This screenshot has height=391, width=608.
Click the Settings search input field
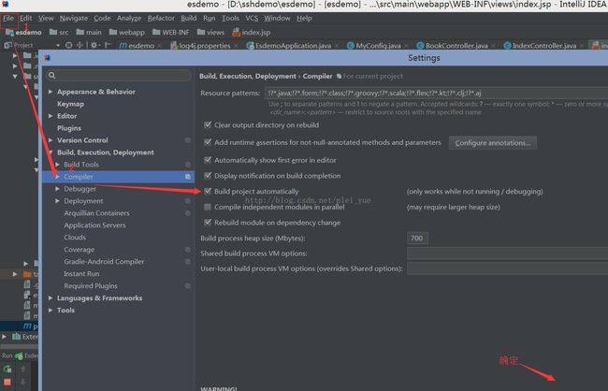point(119,75)
